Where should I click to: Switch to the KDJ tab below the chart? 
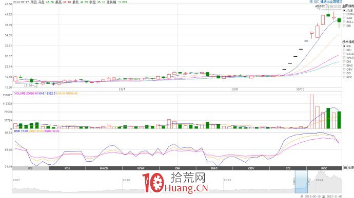pyautogui.click(x=67, y=168)
